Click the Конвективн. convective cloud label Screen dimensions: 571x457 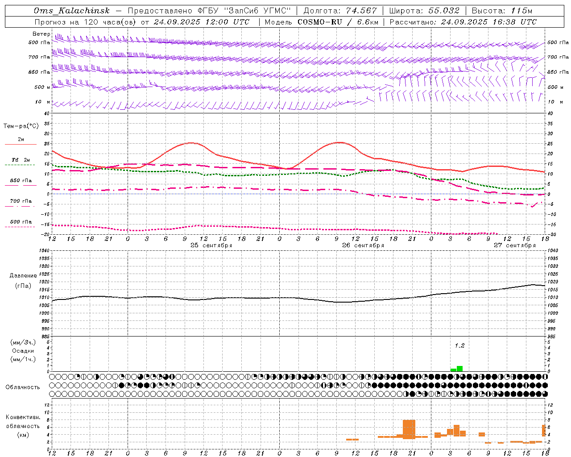point(23,417)
